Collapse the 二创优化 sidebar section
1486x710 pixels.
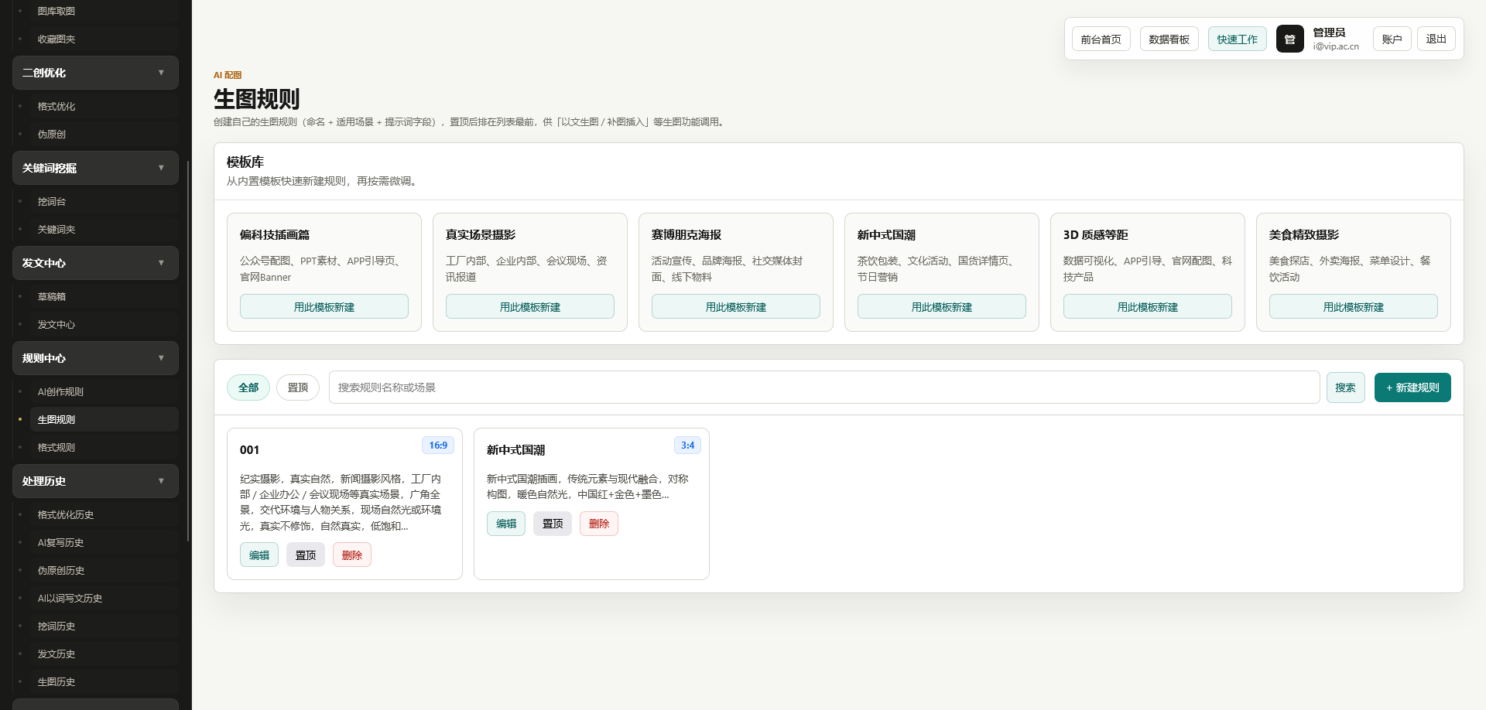[161, 73]
